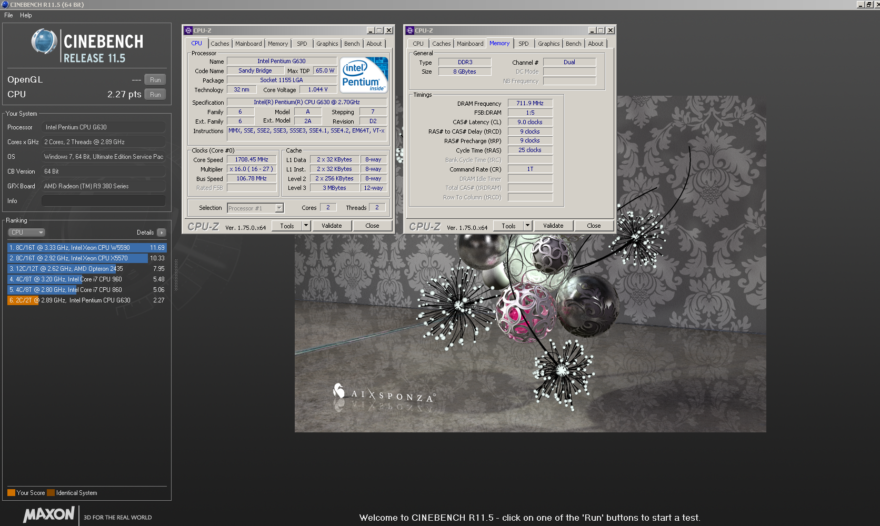The width and height of the screenshot is (880, 526).
Task: Click the Intel Pentium inside logo
Action: click(x=364, y=75)
